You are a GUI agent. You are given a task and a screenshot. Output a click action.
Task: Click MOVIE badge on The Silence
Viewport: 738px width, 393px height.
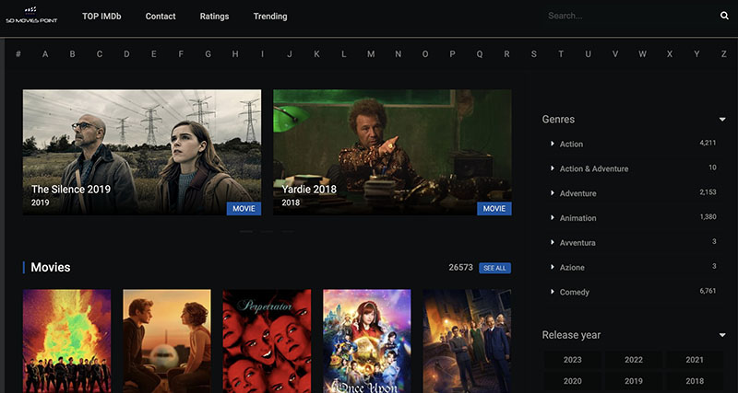pyautogui.click(x=244, y=209)
